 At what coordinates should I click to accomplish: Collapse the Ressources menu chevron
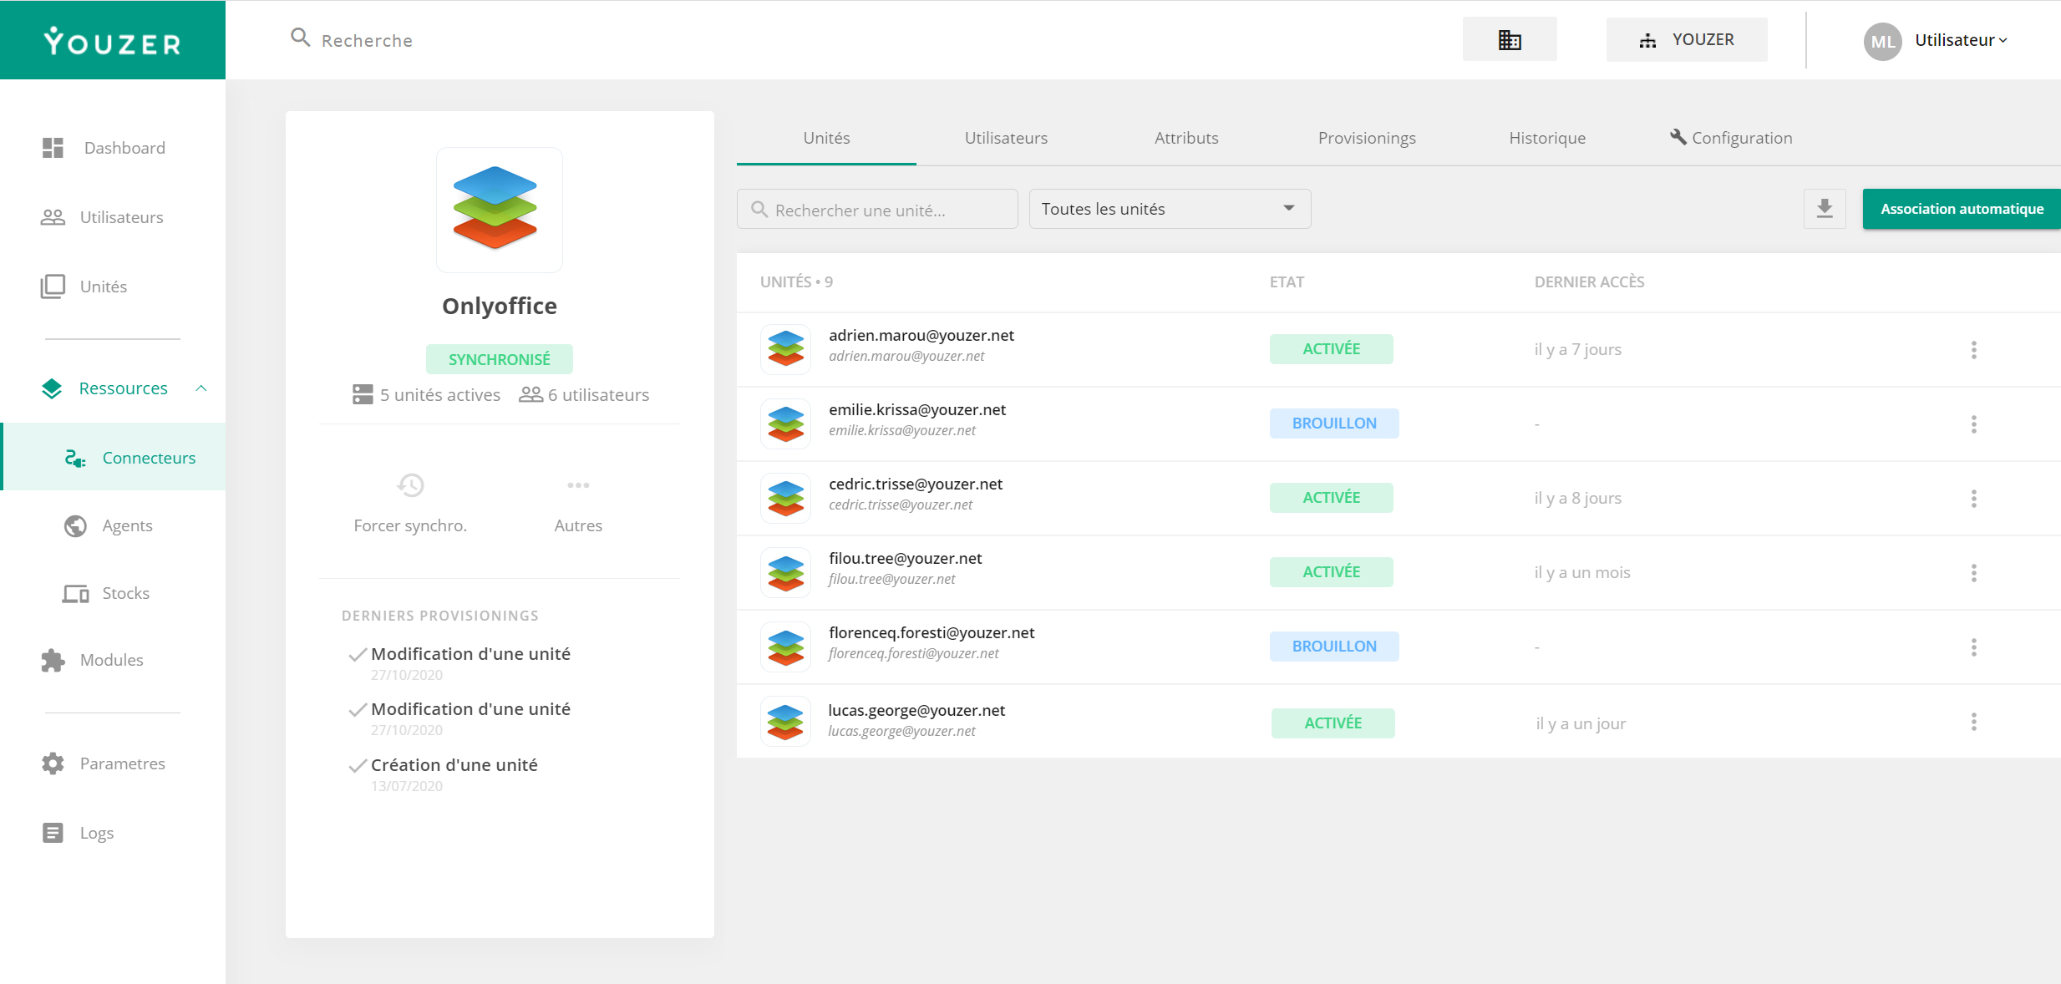[201, 388]
